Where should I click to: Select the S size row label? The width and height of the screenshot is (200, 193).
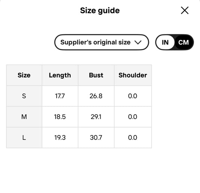click(x=24, y=96)
